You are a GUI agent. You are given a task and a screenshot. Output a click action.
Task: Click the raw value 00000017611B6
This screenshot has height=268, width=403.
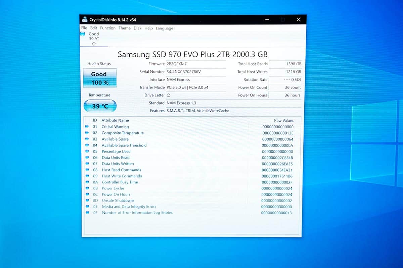[x=277, y=176]
